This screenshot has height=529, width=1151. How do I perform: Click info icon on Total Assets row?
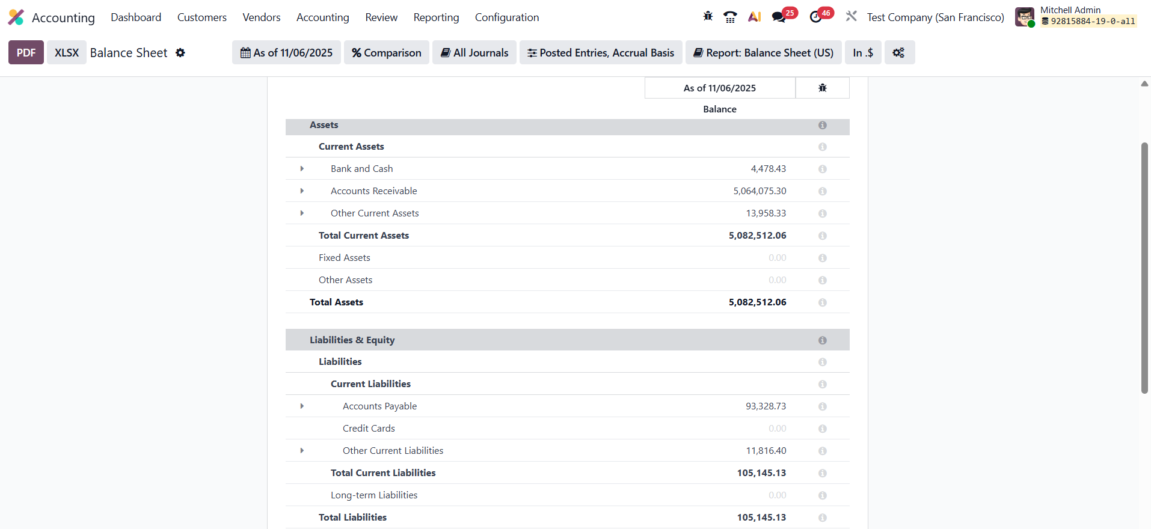[823, 302]
